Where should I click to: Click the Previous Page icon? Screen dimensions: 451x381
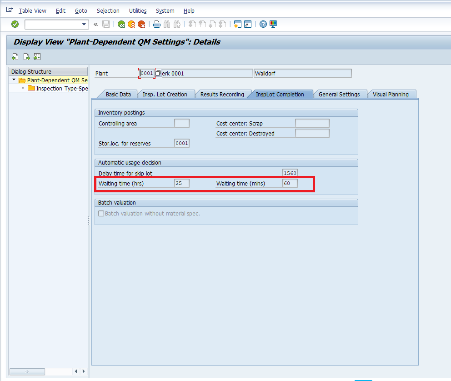click(x=202, y=24)
